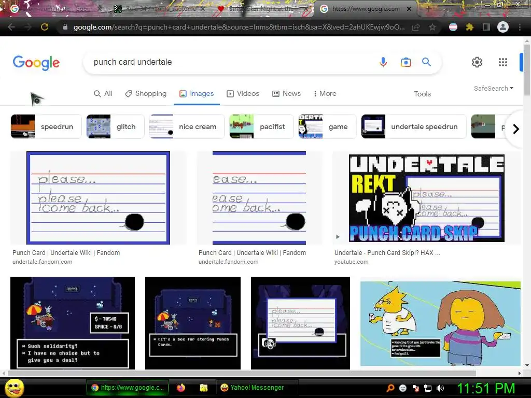The image size is (531, 398).
Task: Click the volume speaker tray icon
Action: click(440, 388)
